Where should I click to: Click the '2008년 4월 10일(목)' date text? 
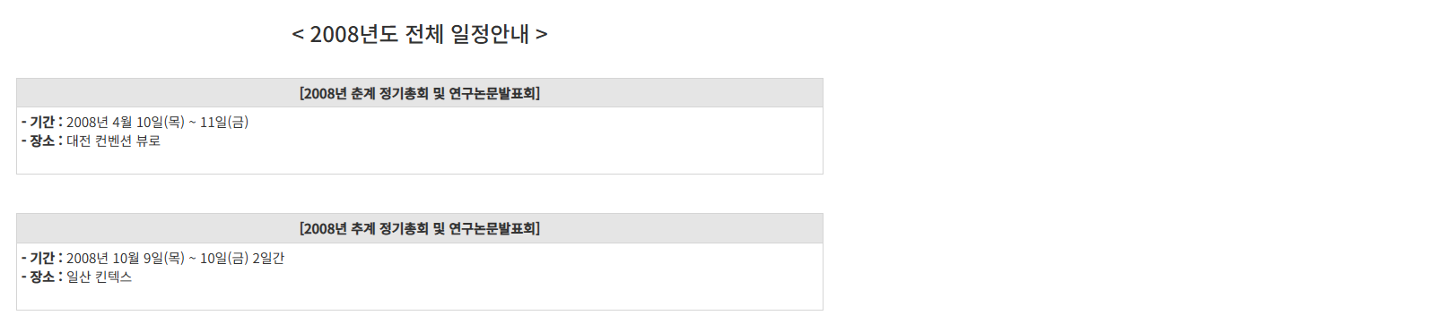[x=126, y=122]
